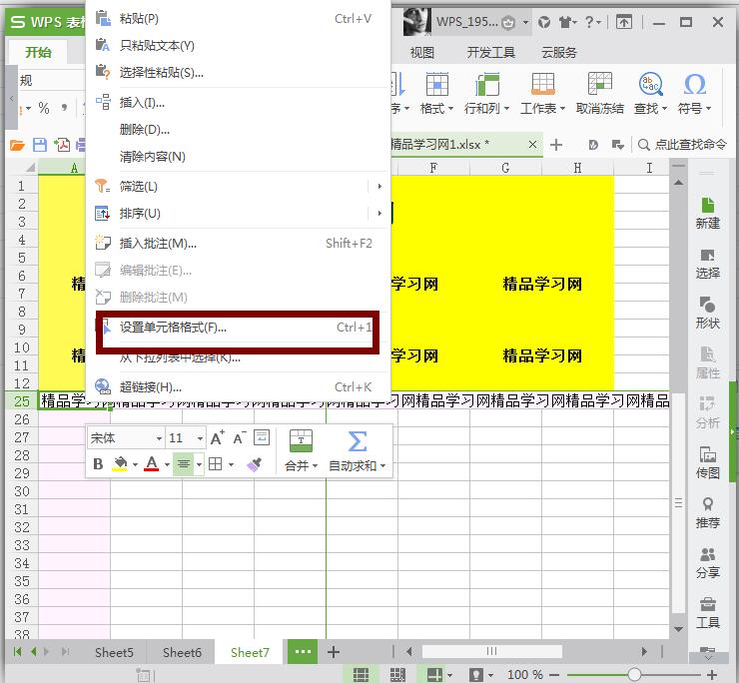Click the 推荐 sidebar icon
Viewport: 739px width, 683px height.
707,513
